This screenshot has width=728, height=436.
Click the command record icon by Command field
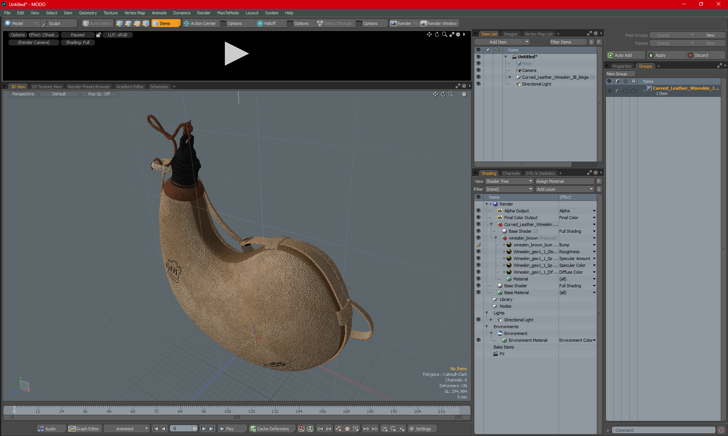pyautogui.click(x=721, y=430)
